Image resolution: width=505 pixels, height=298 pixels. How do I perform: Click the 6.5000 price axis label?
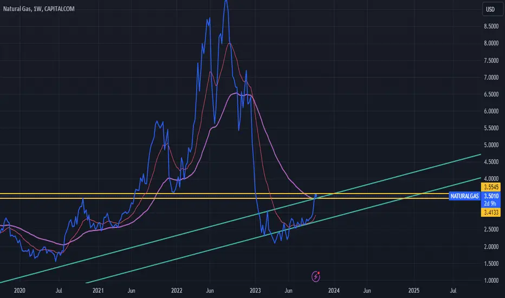coord(491,94)
